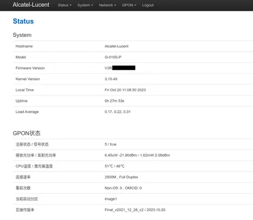
Task: Click the Model label
Action: coord(21,57)
